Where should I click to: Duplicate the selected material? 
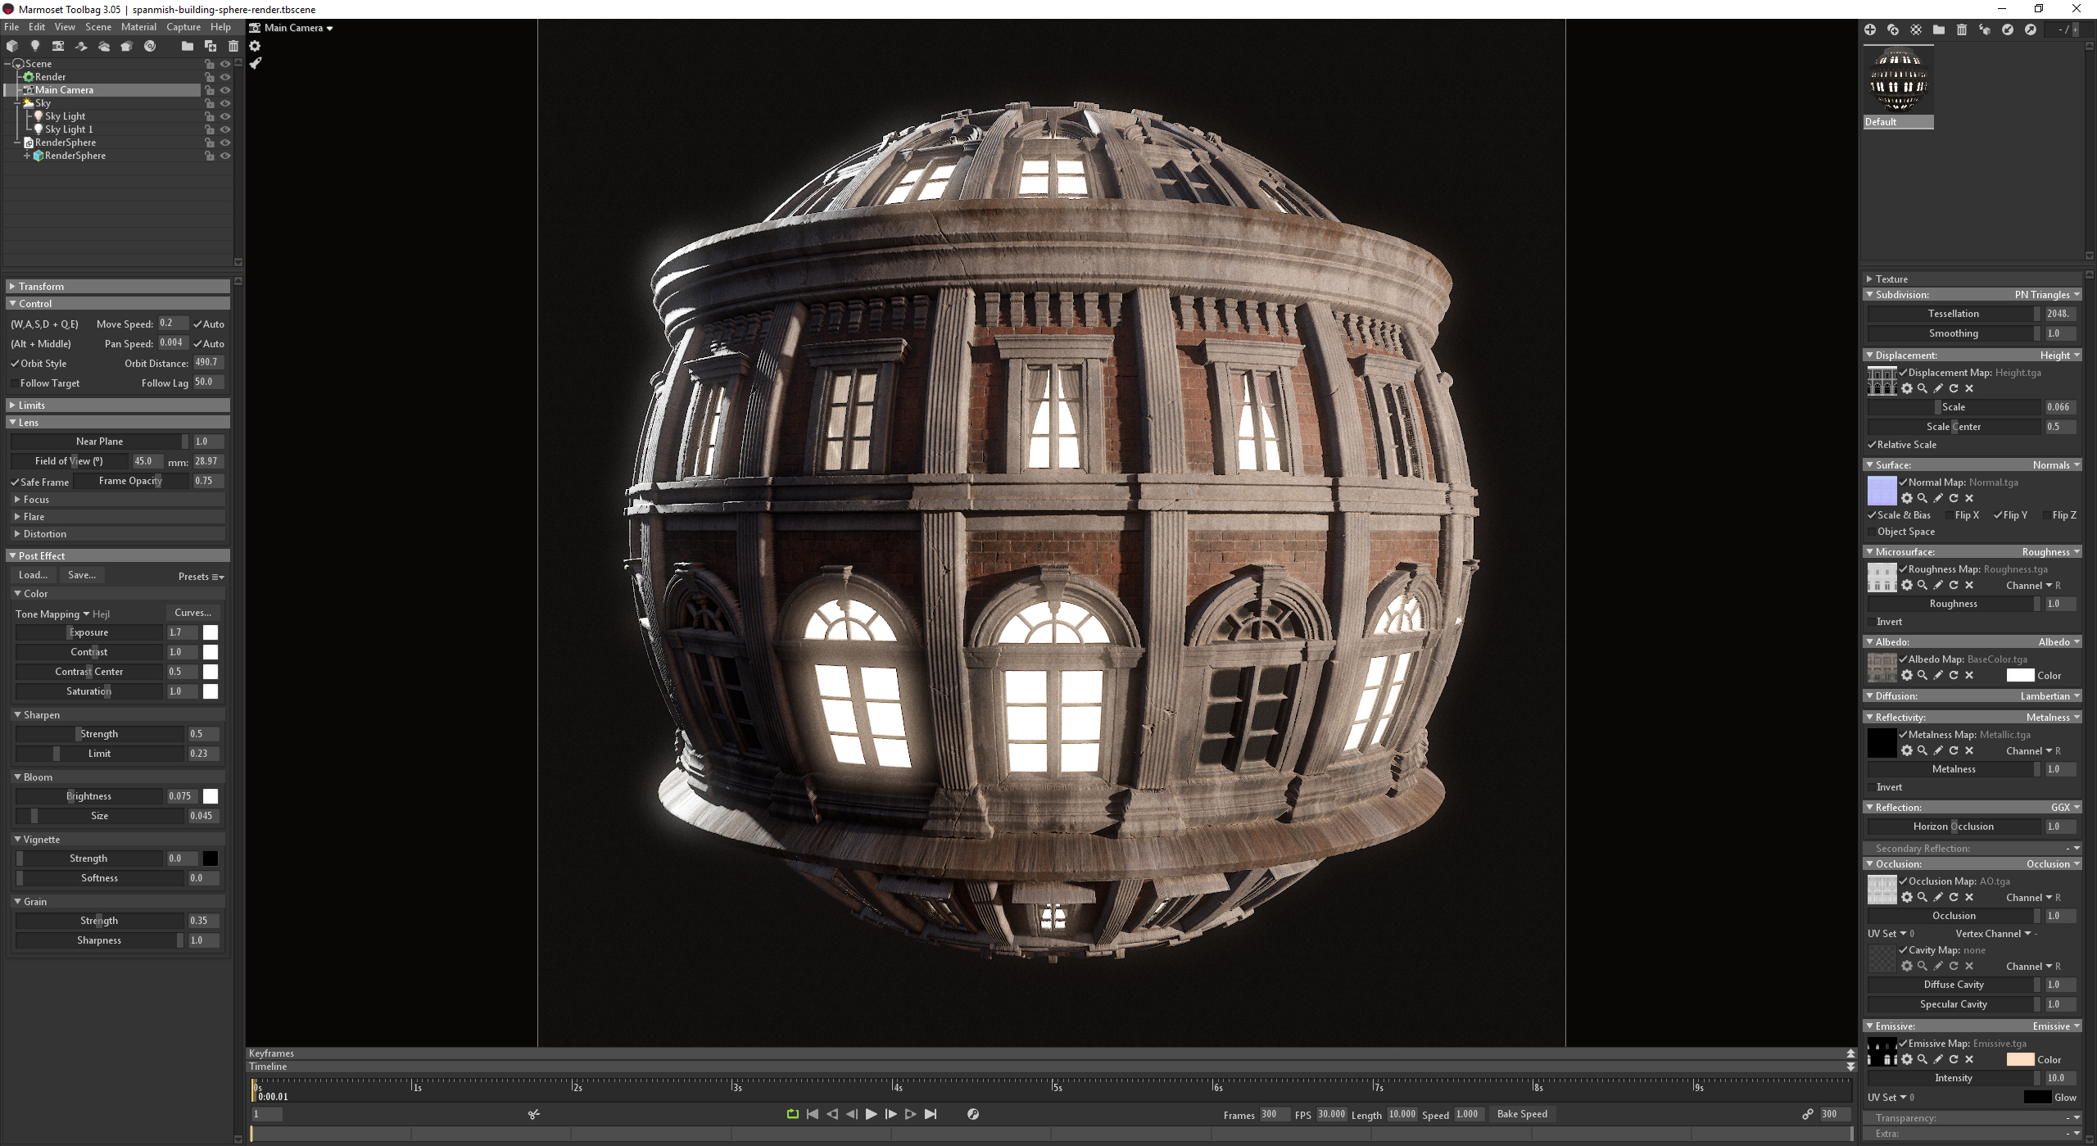[1893, 29]
